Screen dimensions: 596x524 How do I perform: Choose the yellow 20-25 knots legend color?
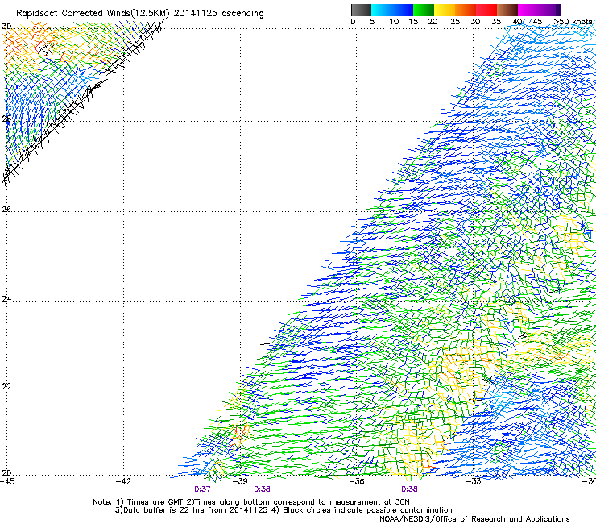[445, 10]
